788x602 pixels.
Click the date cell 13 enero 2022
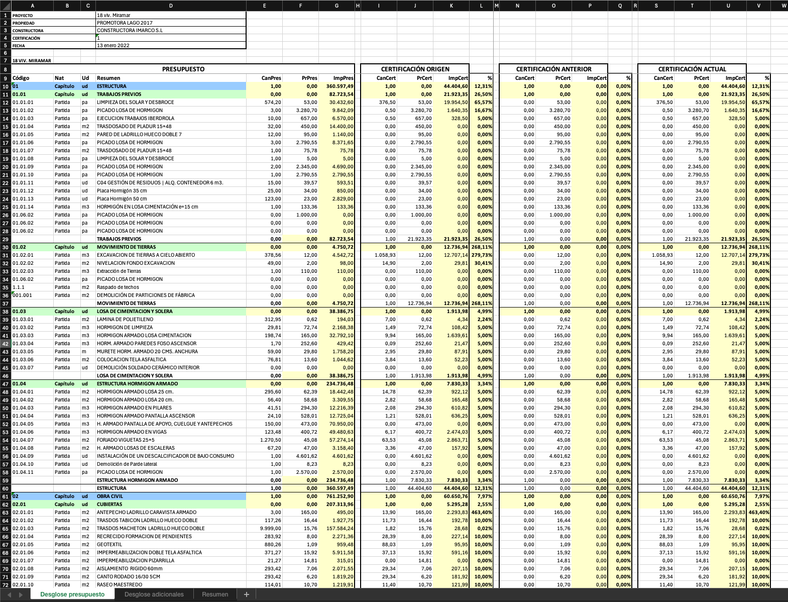170,45
